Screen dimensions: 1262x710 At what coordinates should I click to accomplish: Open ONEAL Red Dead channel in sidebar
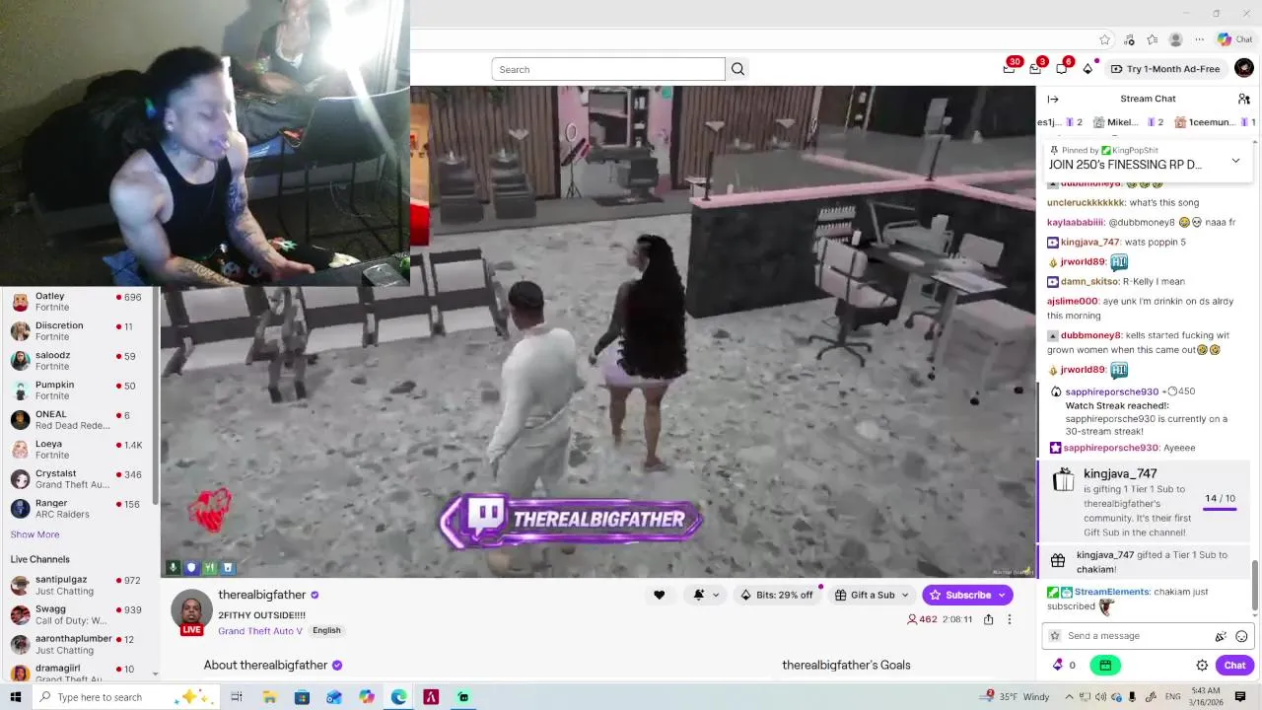pyautogui.click(x=79, y=420)
